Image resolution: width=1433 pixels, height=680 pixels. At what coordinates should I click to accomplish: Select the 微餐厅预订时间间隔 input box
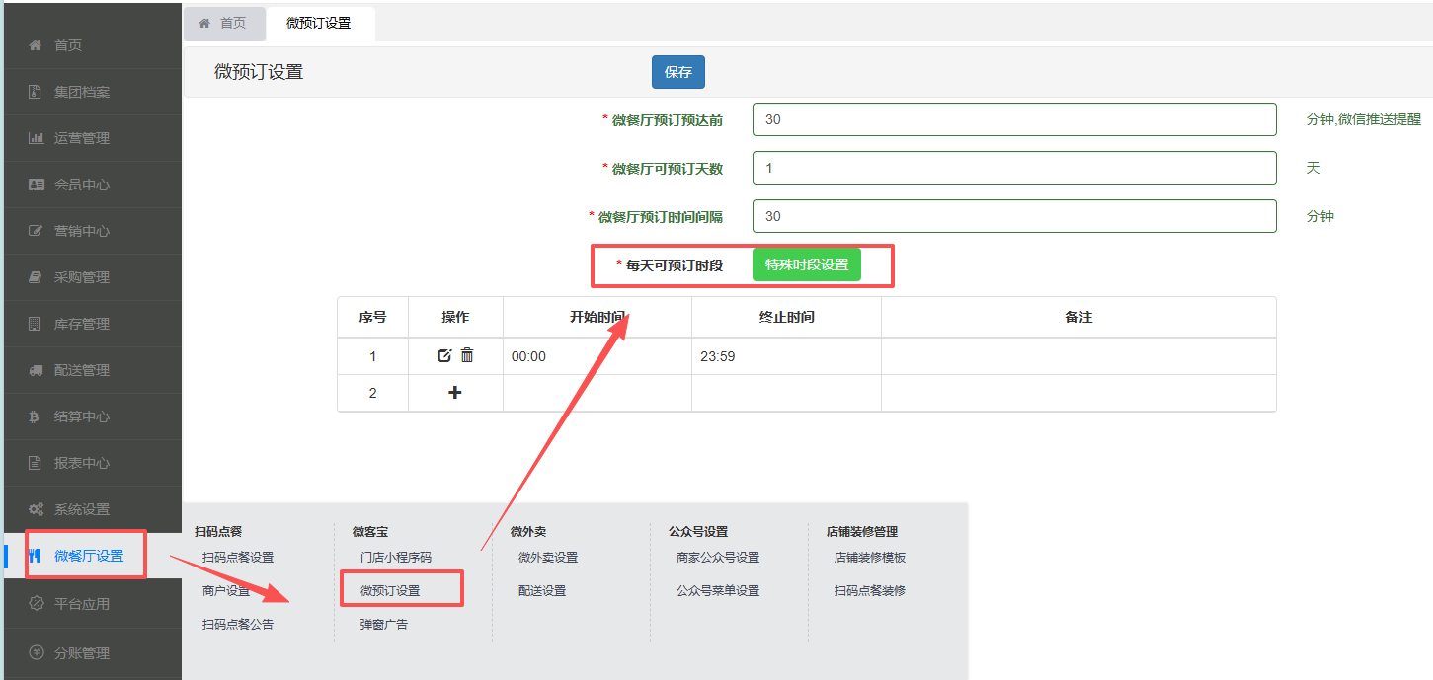(x=1014, y=216)
